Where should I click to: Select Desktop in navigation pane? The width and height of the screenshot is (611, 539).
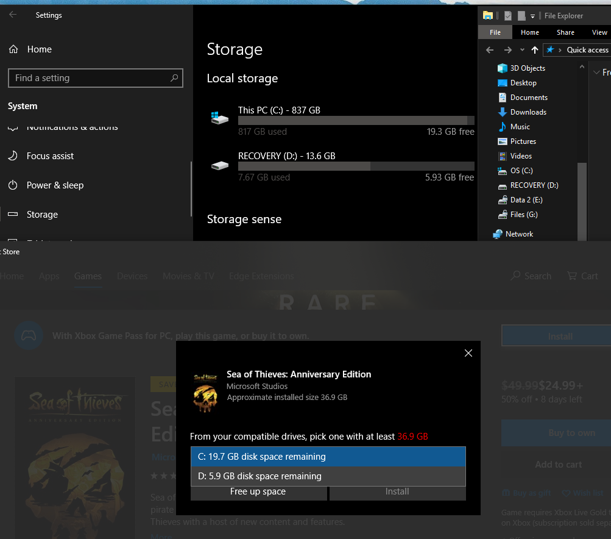(517, 83)
